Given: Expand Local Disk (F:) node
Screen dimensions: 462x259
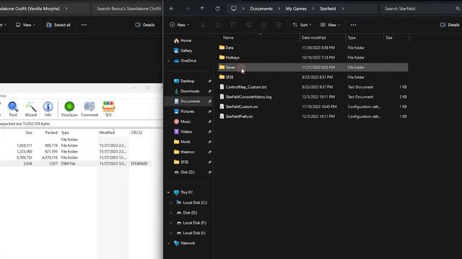Looking at the screenshot, I should (171, 223).
